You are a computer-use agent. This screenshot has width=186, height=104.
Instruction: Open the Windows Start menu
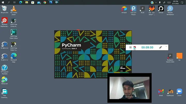click(x=3, y=2)
